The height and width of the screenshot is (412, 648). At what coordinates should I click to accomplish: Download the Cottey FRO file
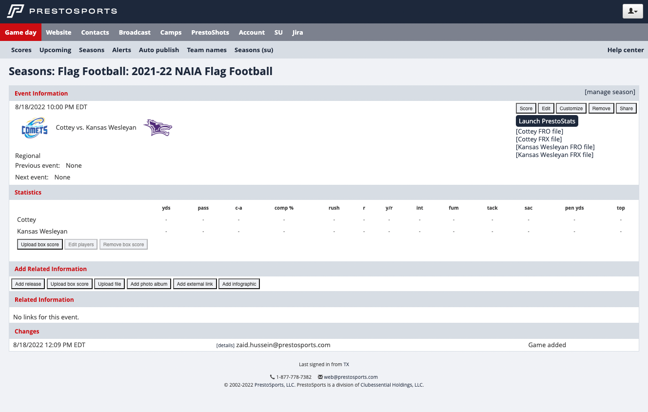(x=540, y=131)
